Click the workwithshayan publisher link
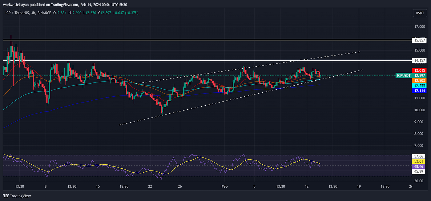This screenshot has width=431, height=201. coord(15,5)
